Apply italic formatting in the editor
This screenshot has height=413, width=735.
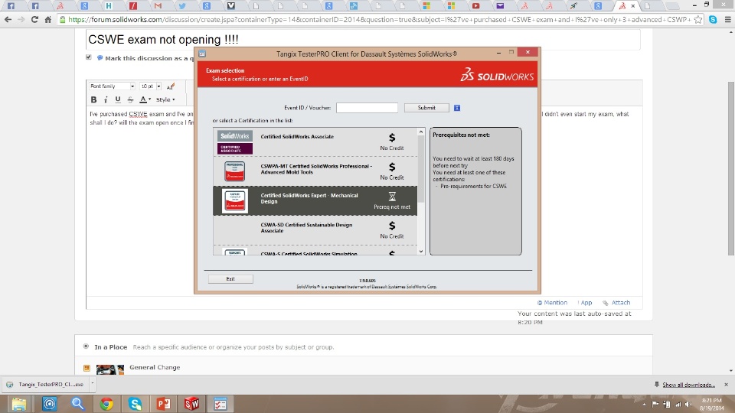tap(106, 99)
